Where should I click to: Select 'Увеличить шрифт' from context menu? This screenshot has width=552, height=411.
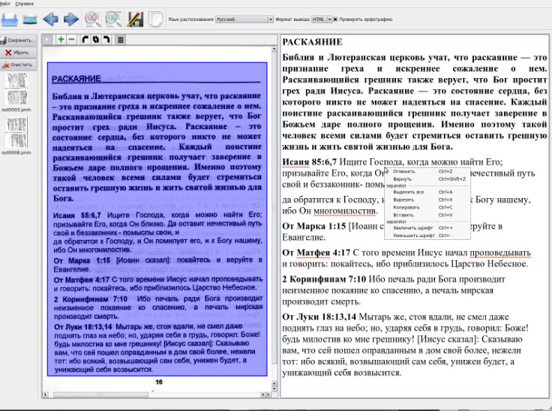[x=412, y=228]
